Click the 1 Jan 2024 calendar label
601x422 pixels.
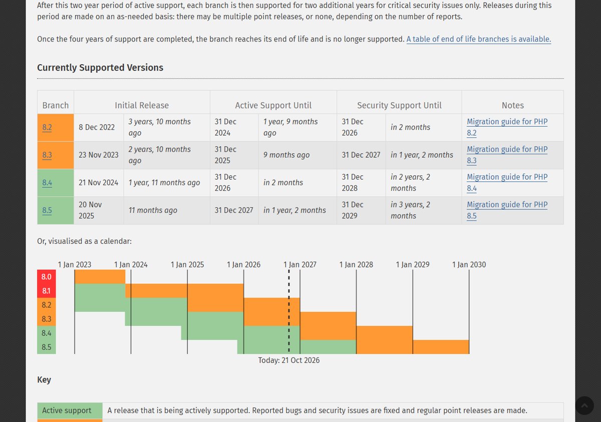point(131,264)
